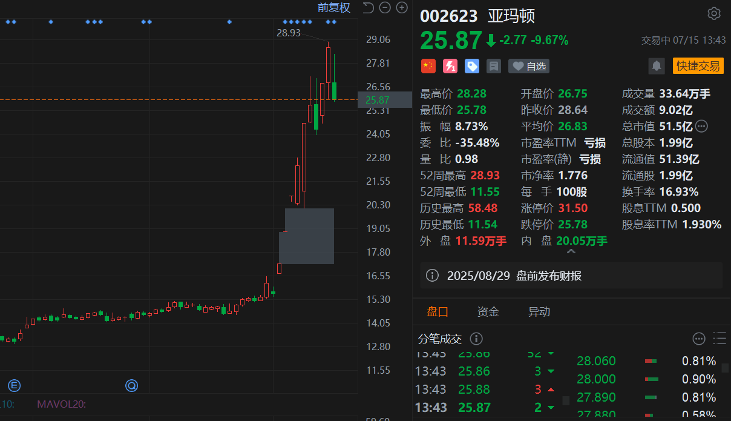Image resolution: width=731 pixels, height=421 pixels.
Task: Click the 委比 value -35.48%
Action: point(478,143)
